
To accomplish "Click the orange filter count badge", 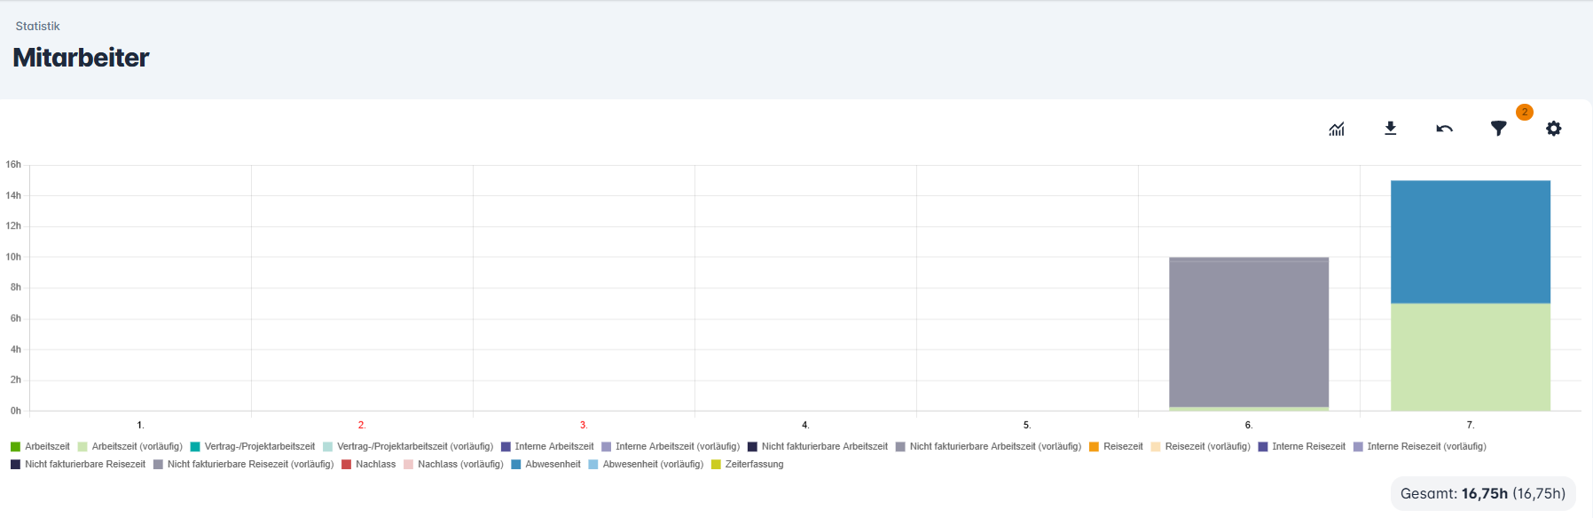I will [1524, 112].
